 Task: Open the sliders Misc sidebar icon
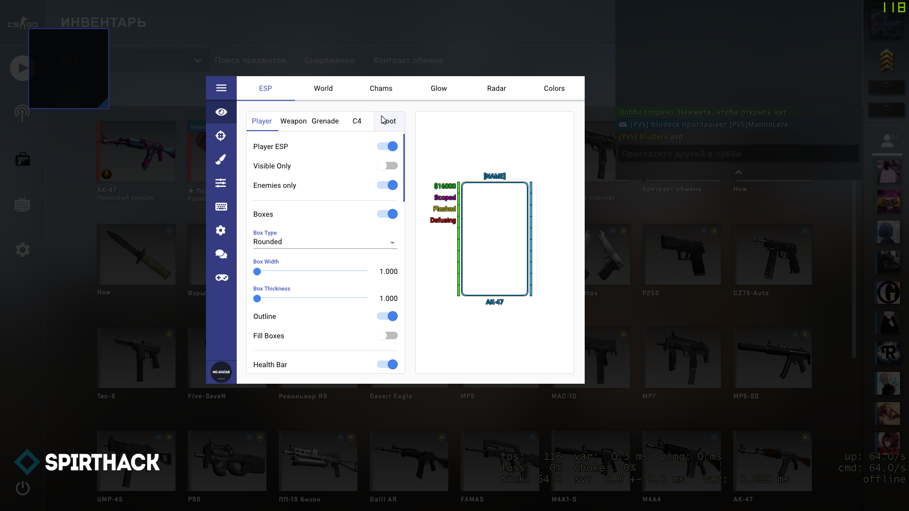point(221,183)
